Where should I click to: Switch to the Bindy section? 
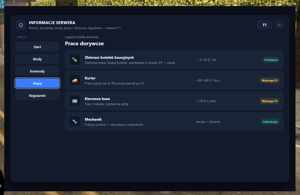click(x=37, y=59)
